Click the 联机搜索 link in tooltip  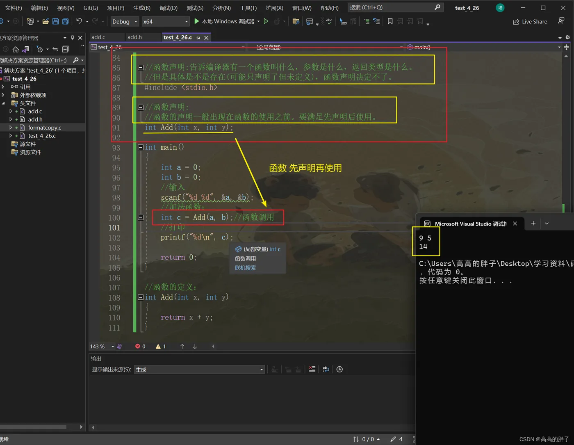pos(245,268)
